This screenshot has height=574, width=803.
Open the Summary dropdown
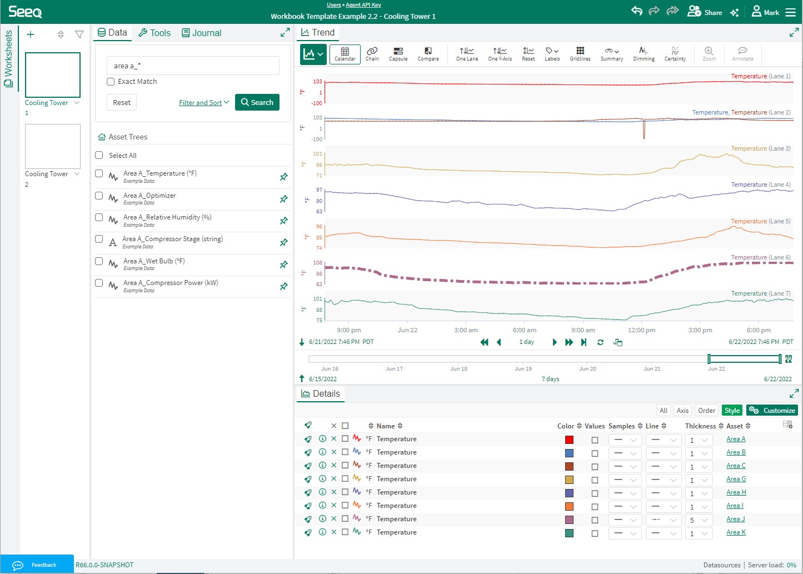611,54
